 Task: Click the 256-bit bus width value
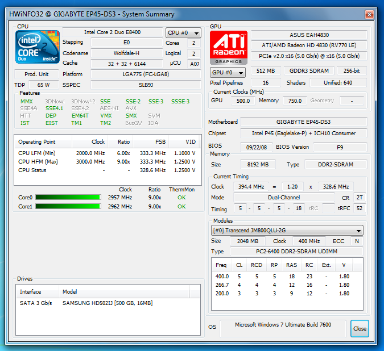click(x=352, y=71)
